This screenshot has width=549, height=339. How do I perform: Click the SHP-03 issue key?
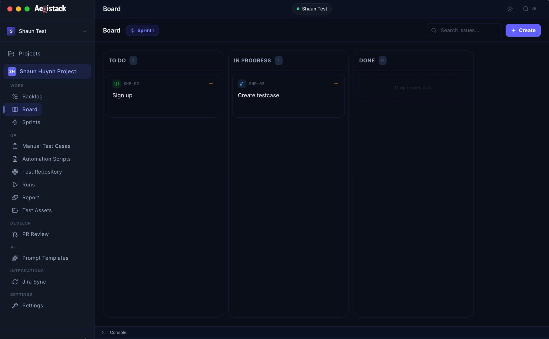[x=256, y=84]
